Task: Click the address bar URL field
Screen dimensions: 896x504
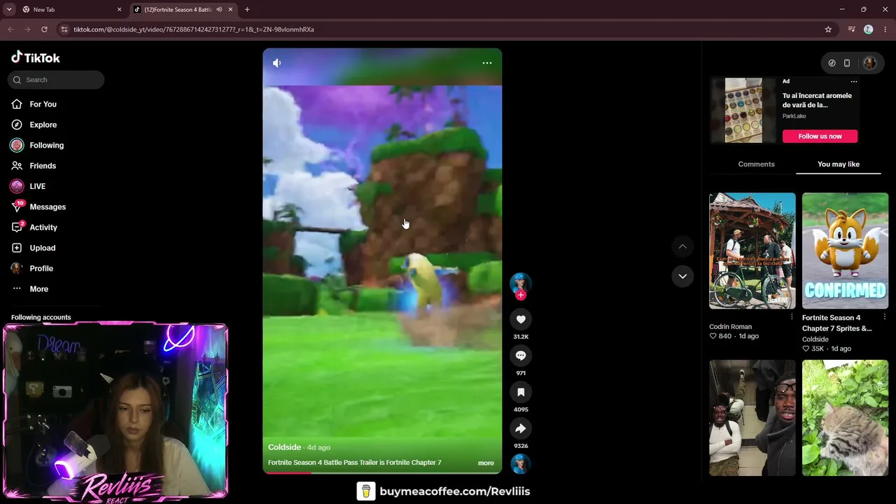Action: [x=445, y=29]
